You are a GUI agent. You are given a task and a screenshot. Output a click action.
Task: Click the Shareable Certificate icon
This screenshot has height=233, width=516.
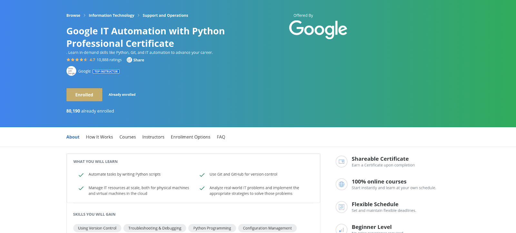pyautogui.click(x=342, y=162)
